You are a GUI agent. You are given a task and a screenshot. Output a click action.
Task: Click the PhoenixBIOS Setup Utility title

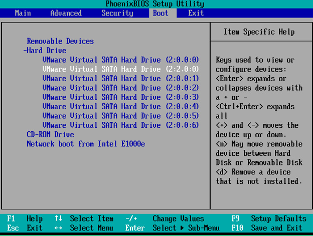coord(154,4)
